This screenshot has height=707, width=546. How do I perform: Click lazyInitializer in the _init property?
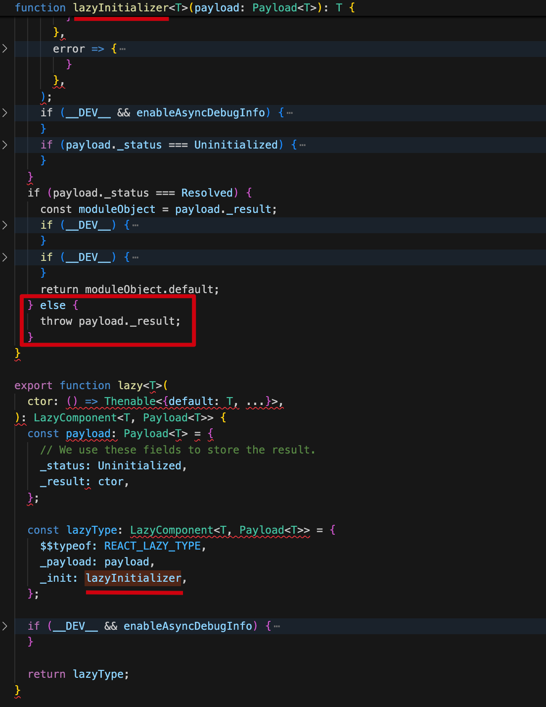coord(134,578)
